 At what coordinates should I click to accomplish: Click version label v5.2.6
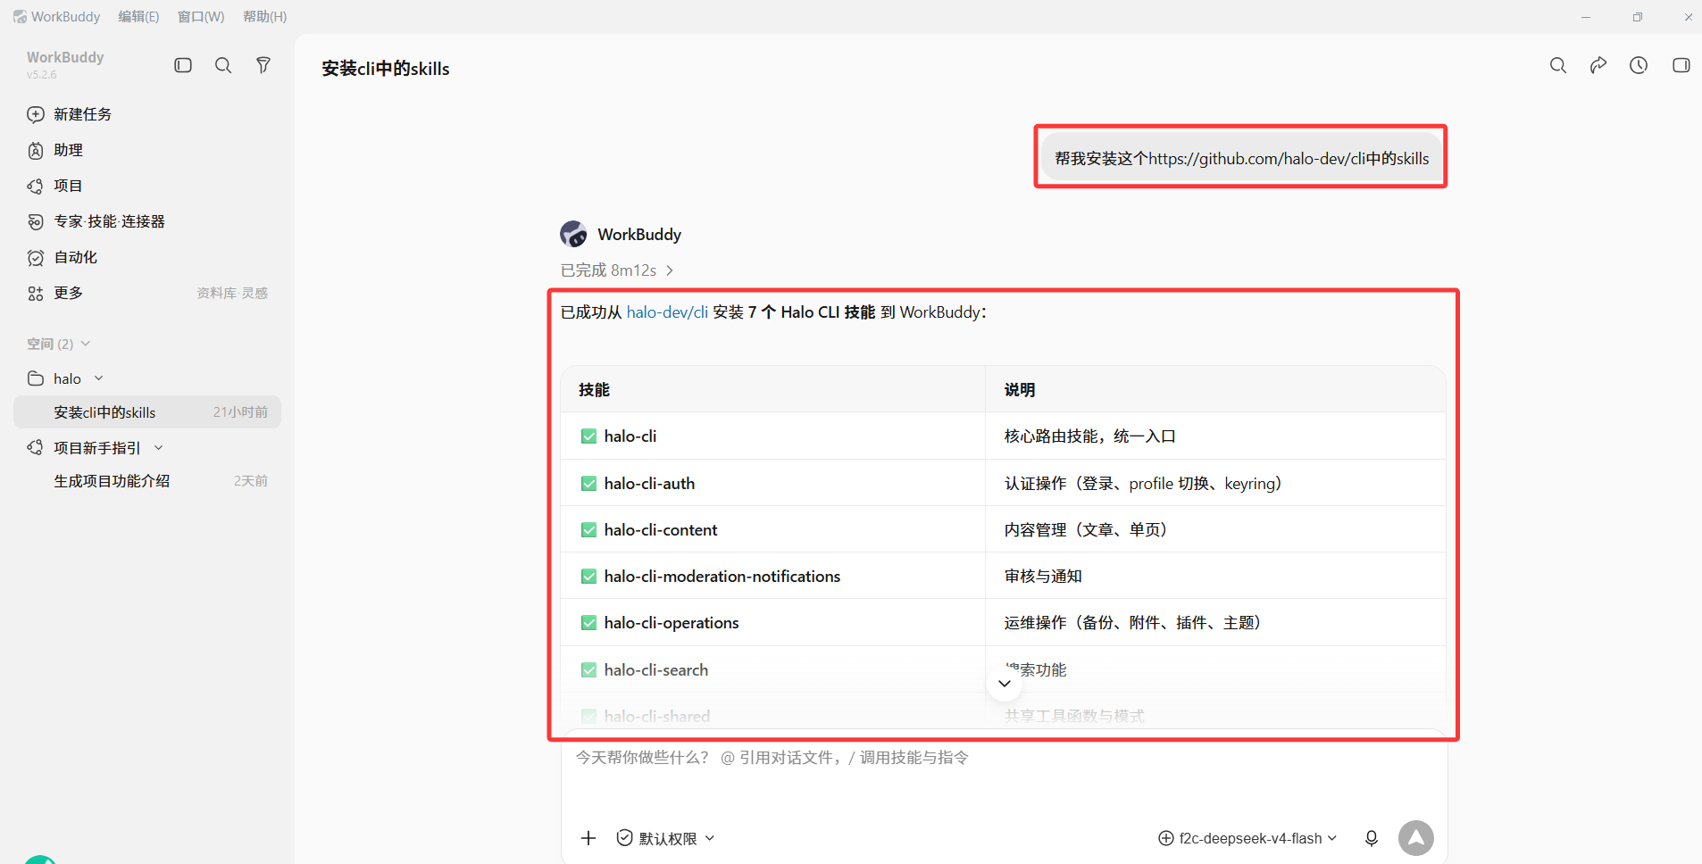41,75
